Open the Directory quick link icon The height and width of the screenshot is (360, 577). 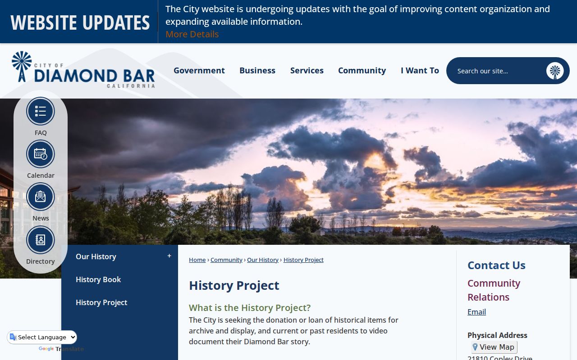41,240
